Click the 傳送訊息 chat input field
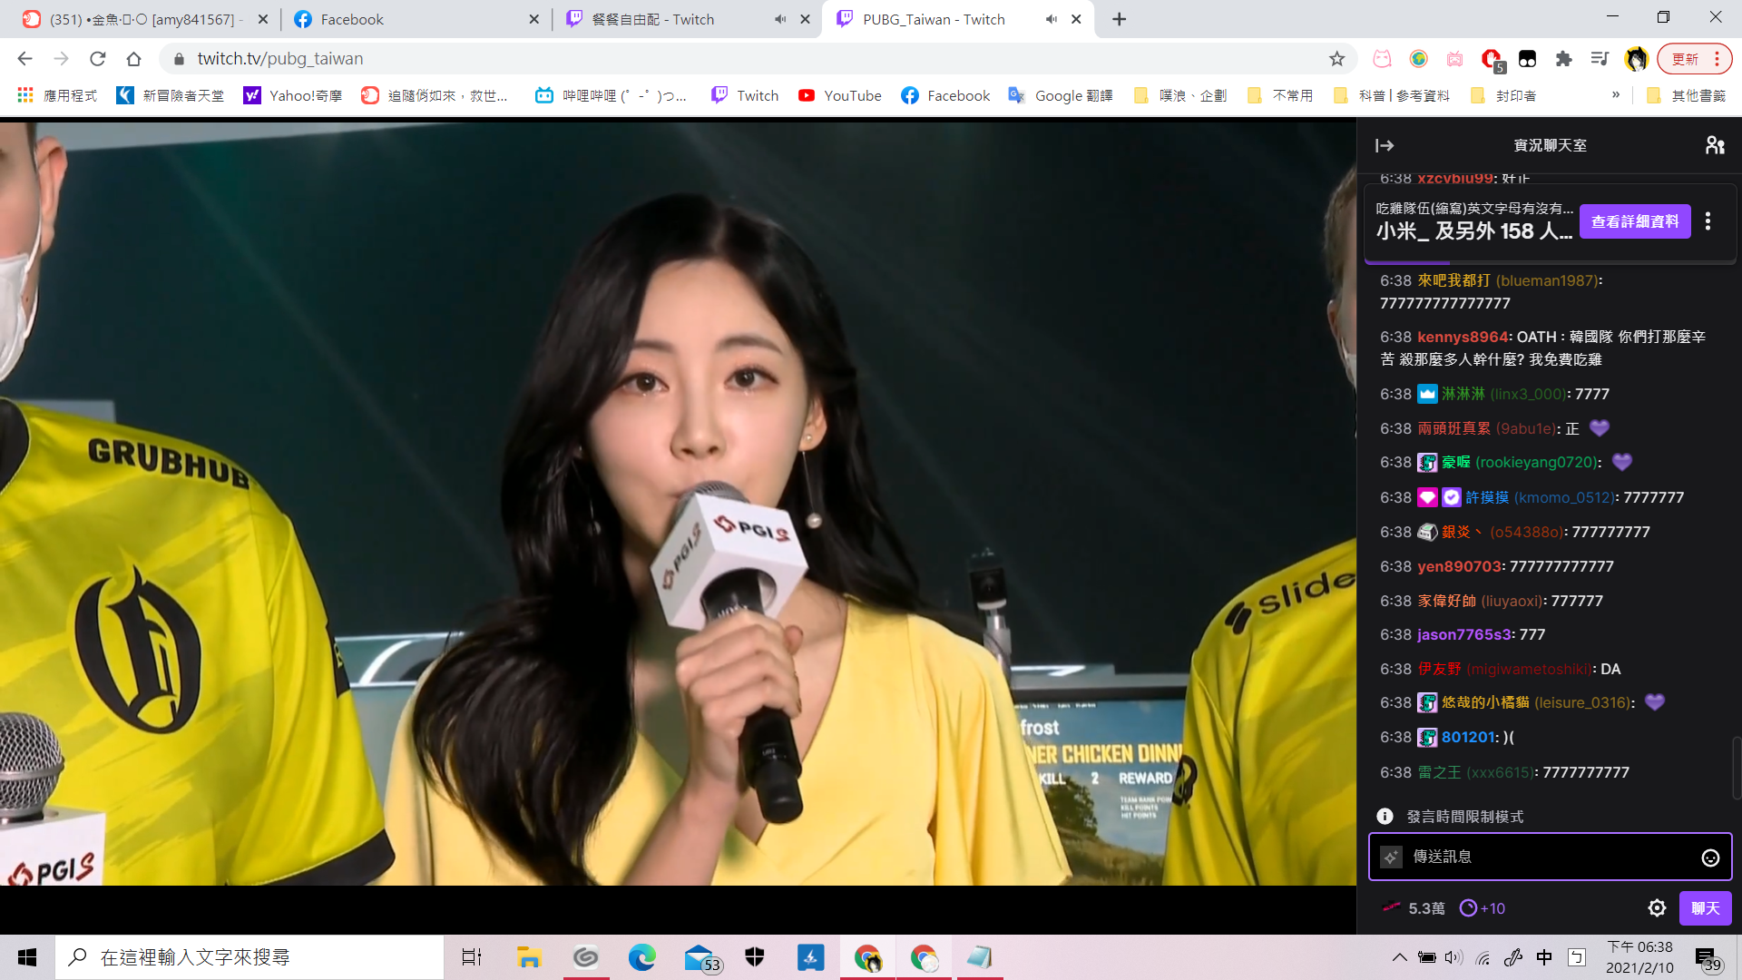The width and height of the screenshot is (1742, 980). [x=1550, y=857]
